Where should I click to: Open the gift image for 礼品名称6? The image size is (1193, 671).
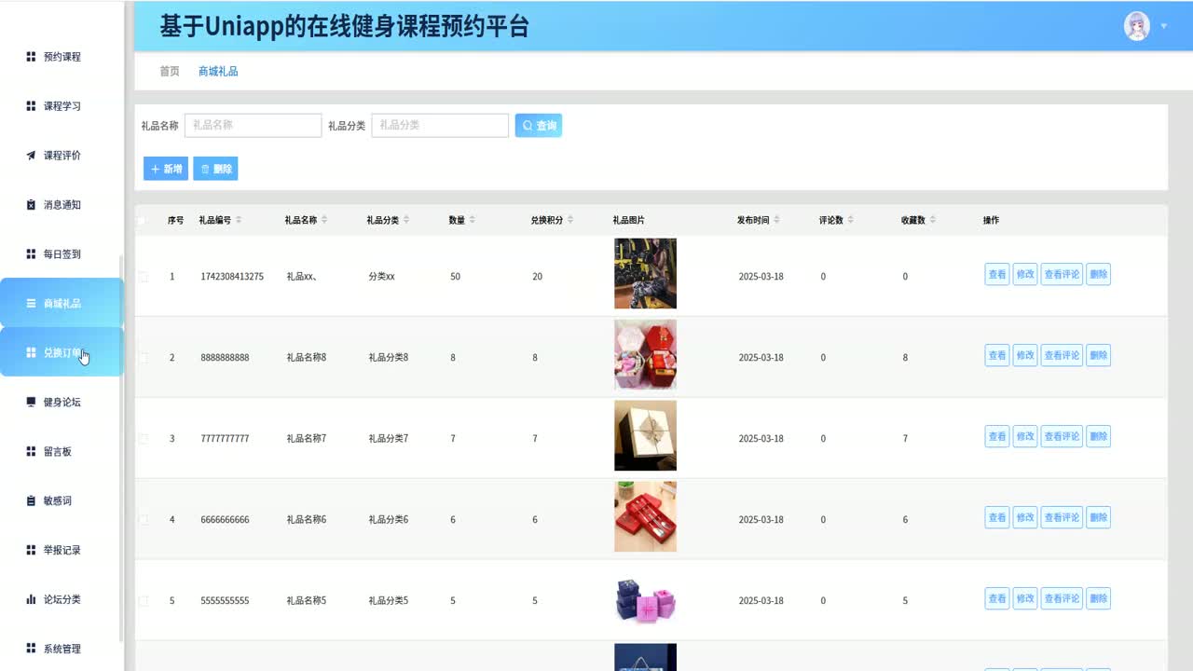click(645, 517)
